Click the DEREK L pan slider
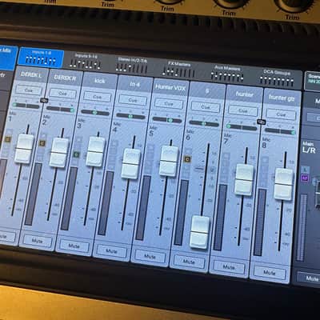The height and width of the screenshot is (320, 320). [26, 106]
